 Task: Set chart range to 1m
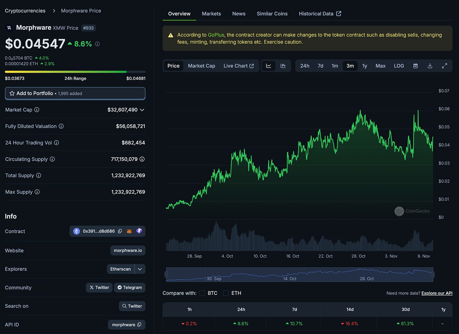335,66
